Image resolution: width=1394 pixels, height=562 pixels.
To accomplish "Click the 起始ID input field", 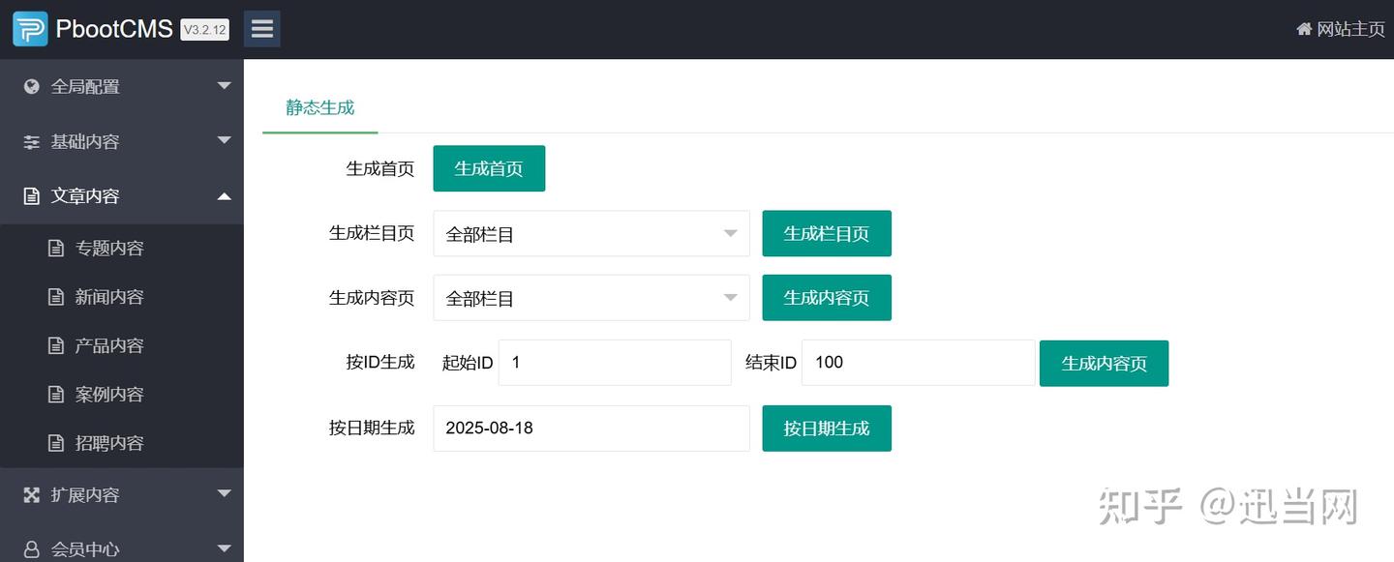I will tap(615, 363).
